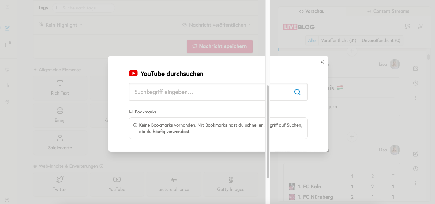Add a Rich Text element
This screenshot has width=435, height=204.
[x=60, y=87]
